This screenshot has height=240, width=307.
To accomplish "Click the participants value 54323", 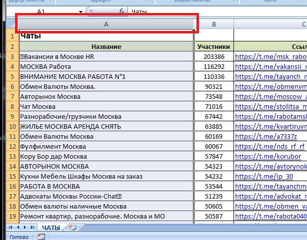I will [214, 166].
